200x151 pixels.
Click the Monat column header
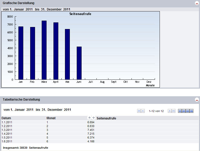51,118
